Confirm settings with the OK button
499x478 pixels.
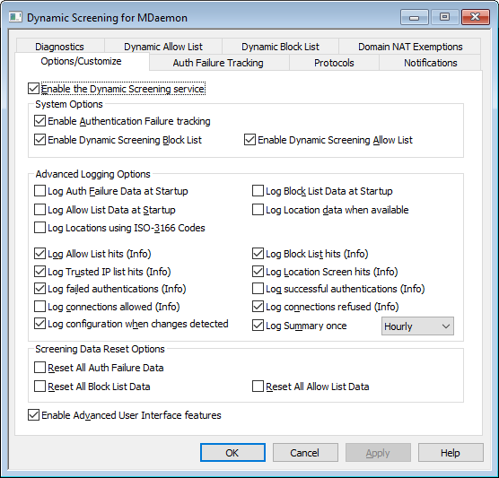(232, 453)
